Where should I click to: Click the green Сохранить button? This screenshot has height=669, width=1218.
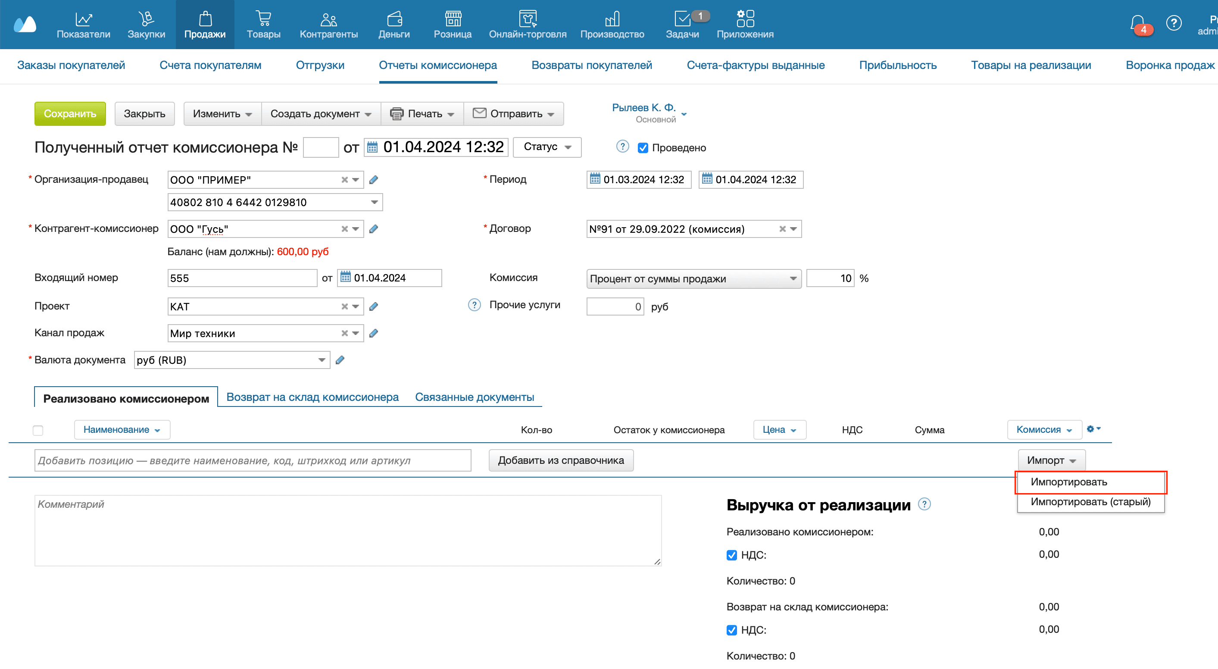coord(70,114)
